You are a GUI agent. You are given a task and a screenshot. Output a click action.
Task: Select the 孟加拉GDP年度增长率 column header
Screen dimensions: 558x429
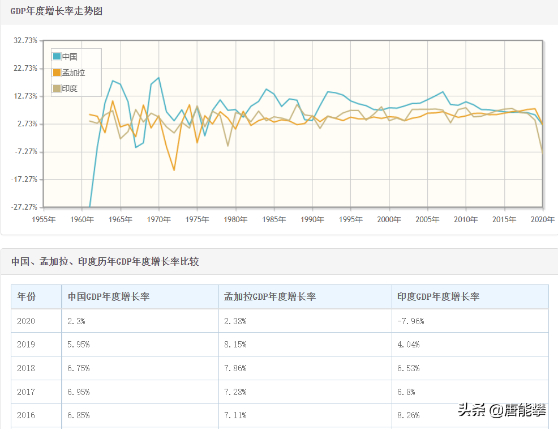point(270,296)
